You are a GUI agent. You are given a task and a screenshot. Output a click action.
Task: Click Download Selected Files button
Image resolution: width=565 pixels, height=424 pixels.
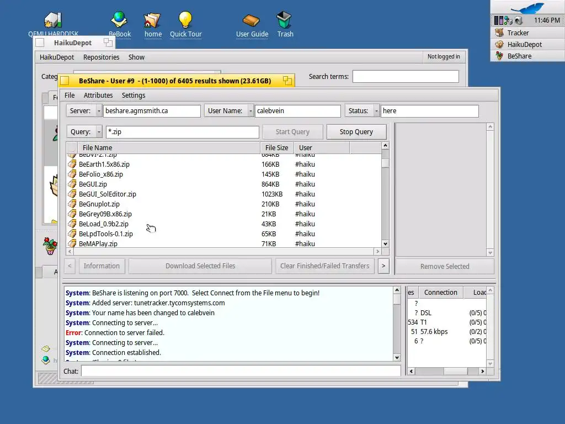(200, 266)
